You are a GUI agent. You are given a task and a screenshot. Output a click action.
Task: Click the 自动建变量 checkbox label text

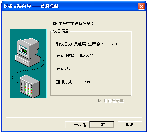pos(114,101)
